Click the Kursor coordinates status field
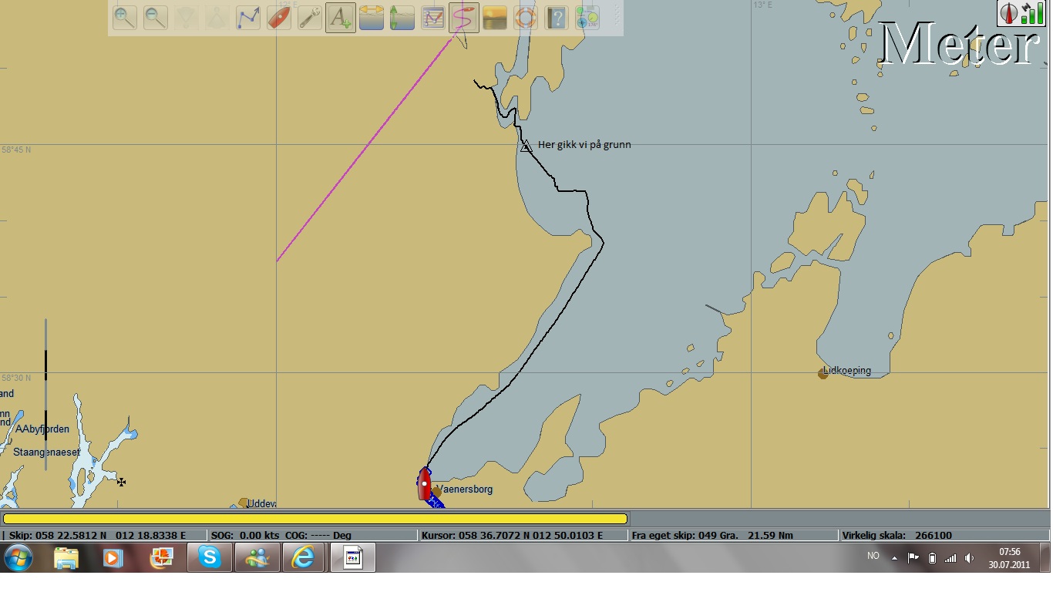 point(523,535)
